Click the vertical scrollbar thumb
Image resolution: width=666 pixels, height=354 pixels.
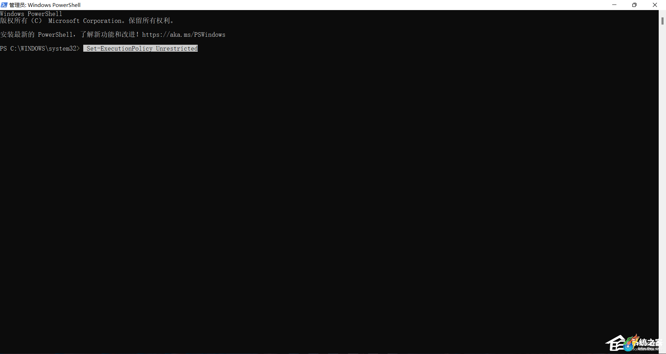click(x=662, y=21)
